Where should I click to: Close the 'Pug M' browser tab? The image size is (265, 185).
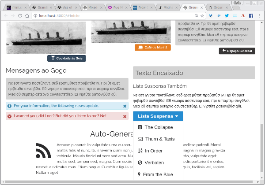point(126,7)
